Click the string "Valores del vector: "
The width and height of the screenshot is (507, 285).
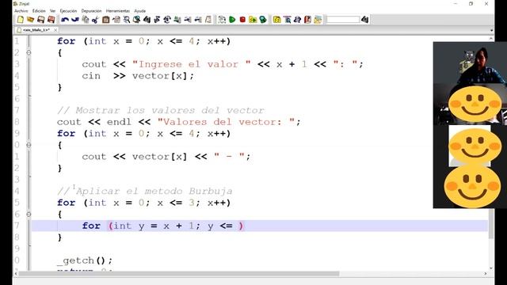(x=226, y=122)
